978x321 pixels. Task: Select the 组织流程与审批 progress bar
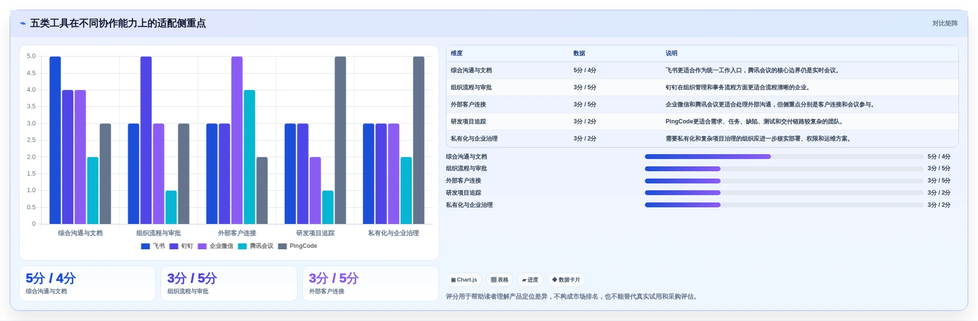click(784, 169)
